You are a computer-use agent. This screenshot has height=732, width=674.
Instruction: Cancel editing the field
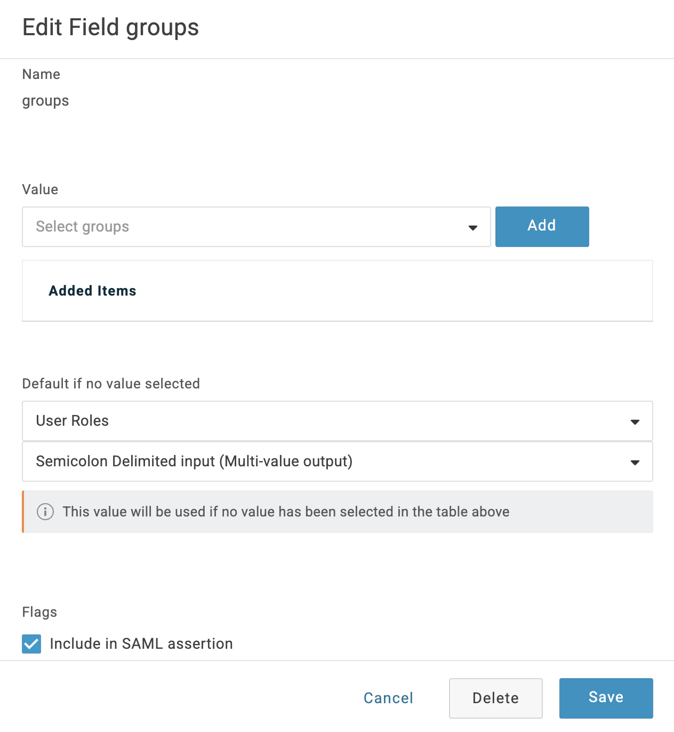(388, 698)
